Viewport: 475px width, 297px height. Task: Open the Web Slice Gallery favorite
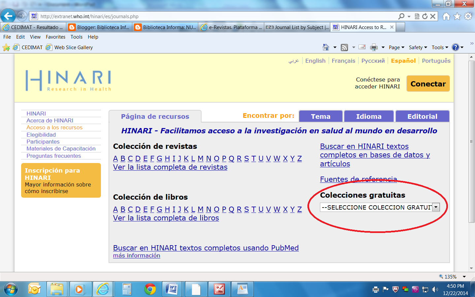click(x=70, y=48)
